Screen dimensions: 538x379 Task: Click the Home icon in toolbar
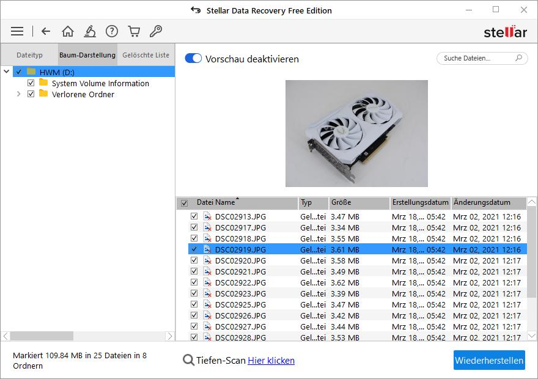68,31
